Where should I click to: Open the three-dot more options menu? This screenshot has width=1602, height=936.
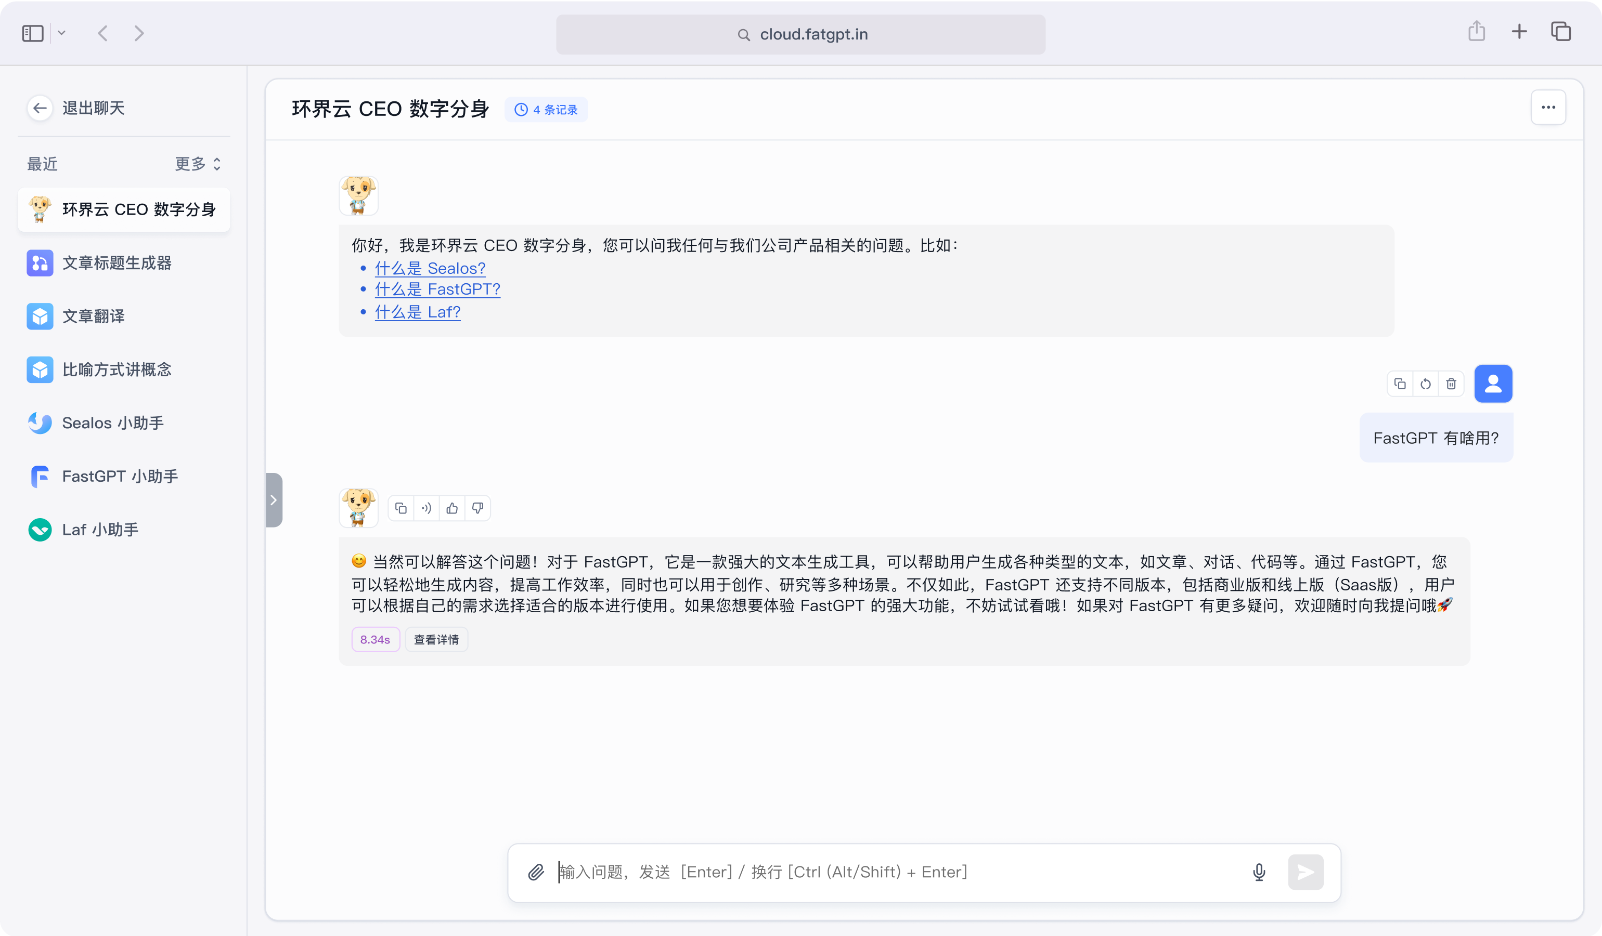[1548, 107]
